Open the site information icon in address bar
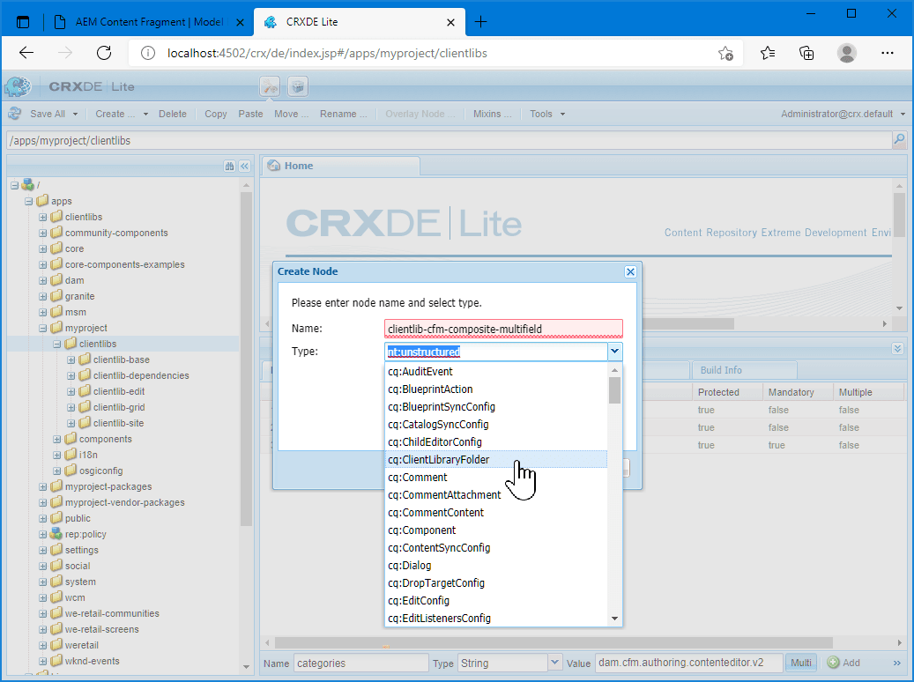 pyautogui.click(x=148, y=54)
